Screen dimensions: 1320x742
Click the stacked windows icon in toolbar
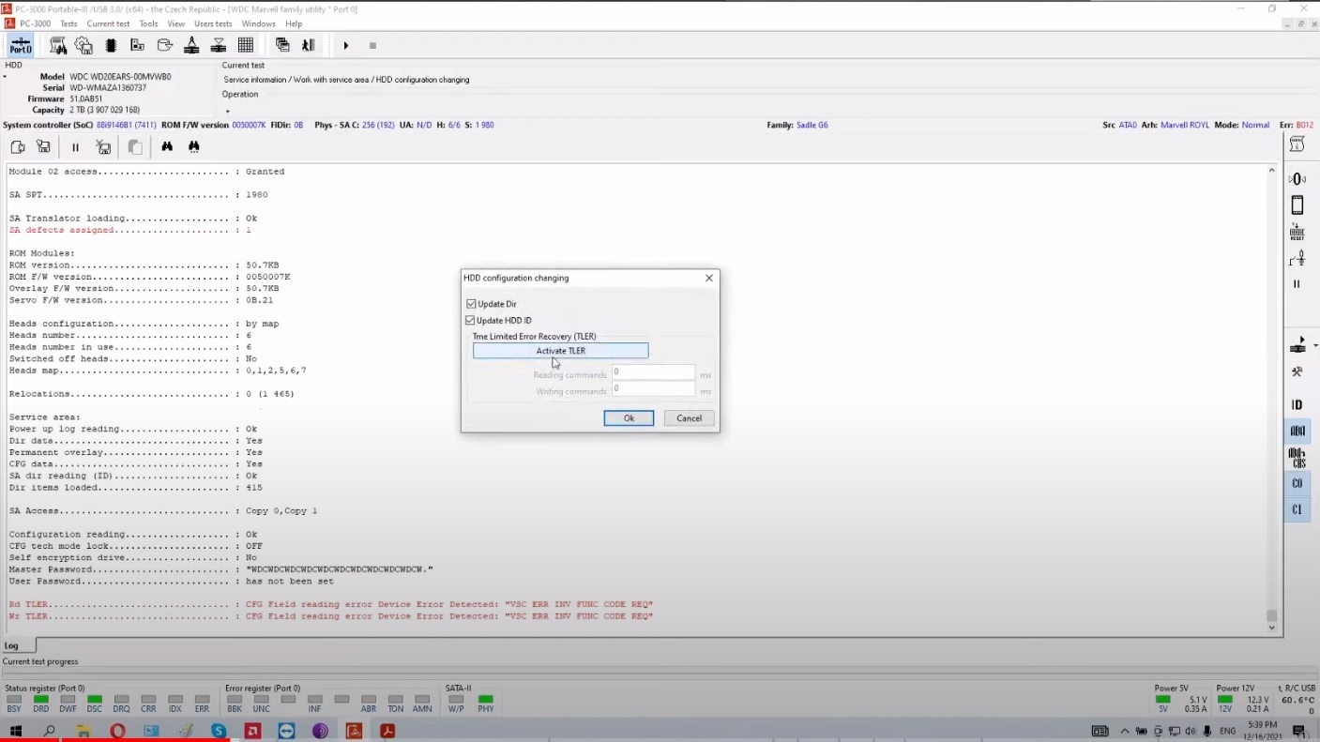tap(282, 45)
